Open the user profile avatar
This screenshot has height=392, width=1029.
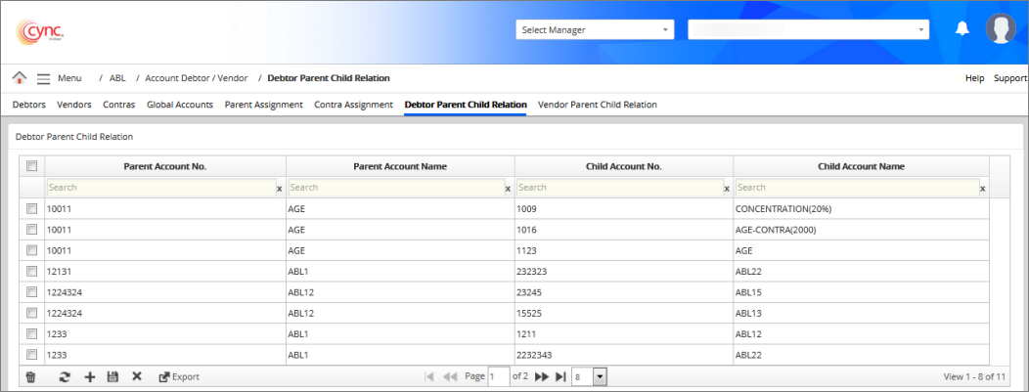pos(1001,29)
